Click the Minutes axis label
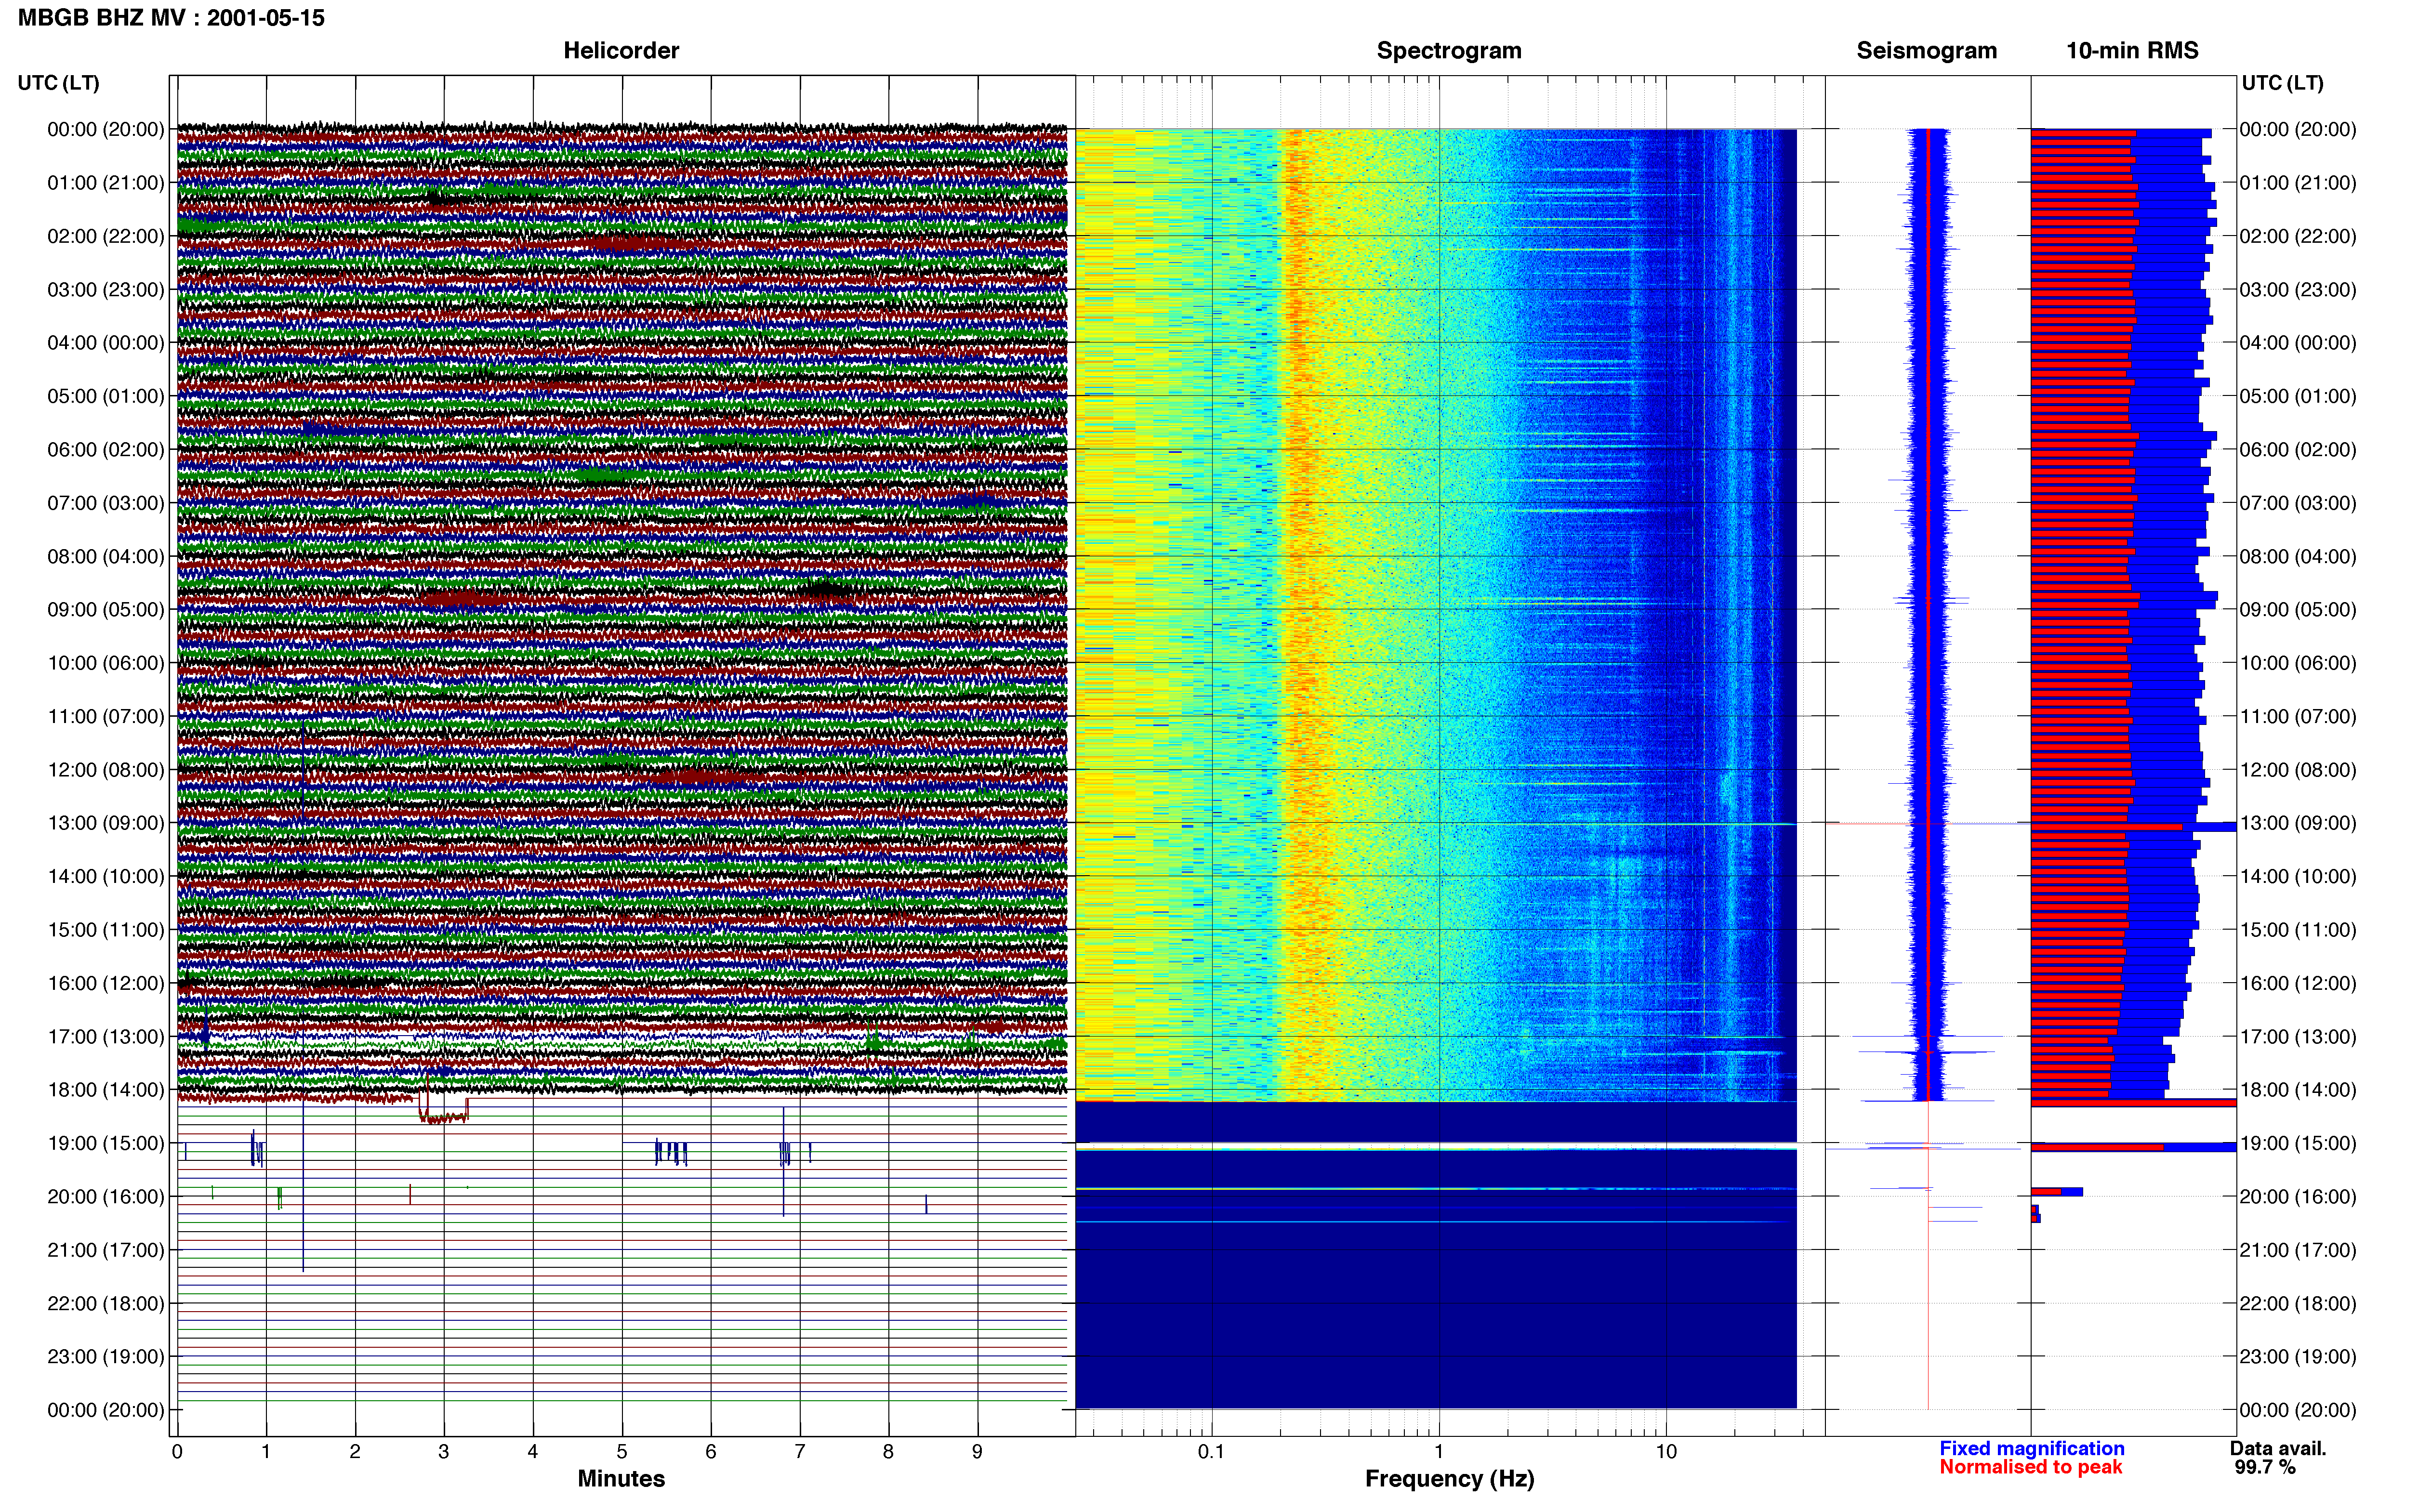 pos(621,1479)
